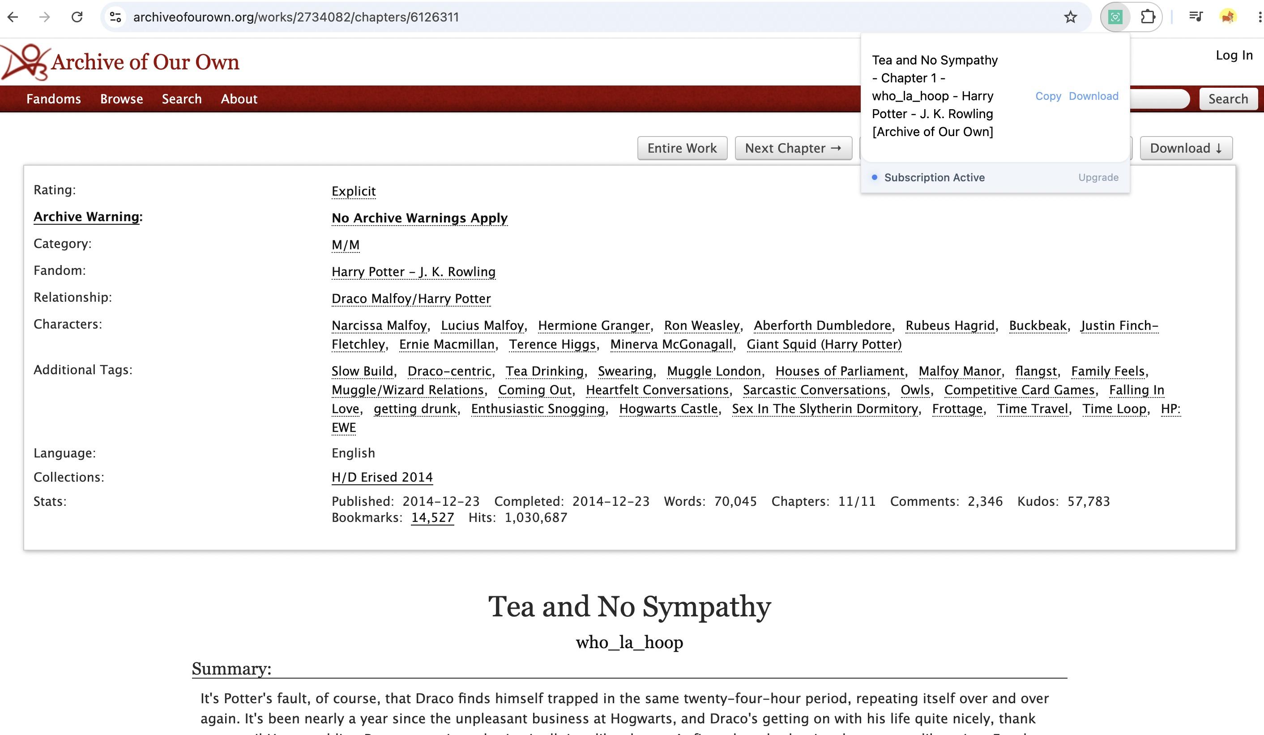The image size is (1264, 735).
Task: Click the Archive of Our Own title
Action: (145, 62)
